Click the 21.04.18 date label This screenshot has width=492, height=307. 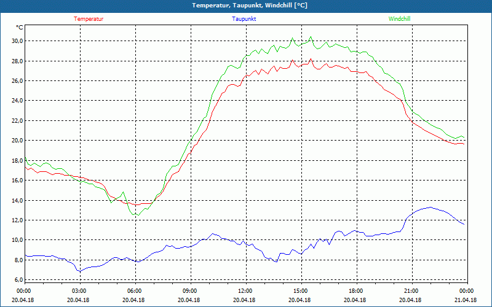[466, 300]
